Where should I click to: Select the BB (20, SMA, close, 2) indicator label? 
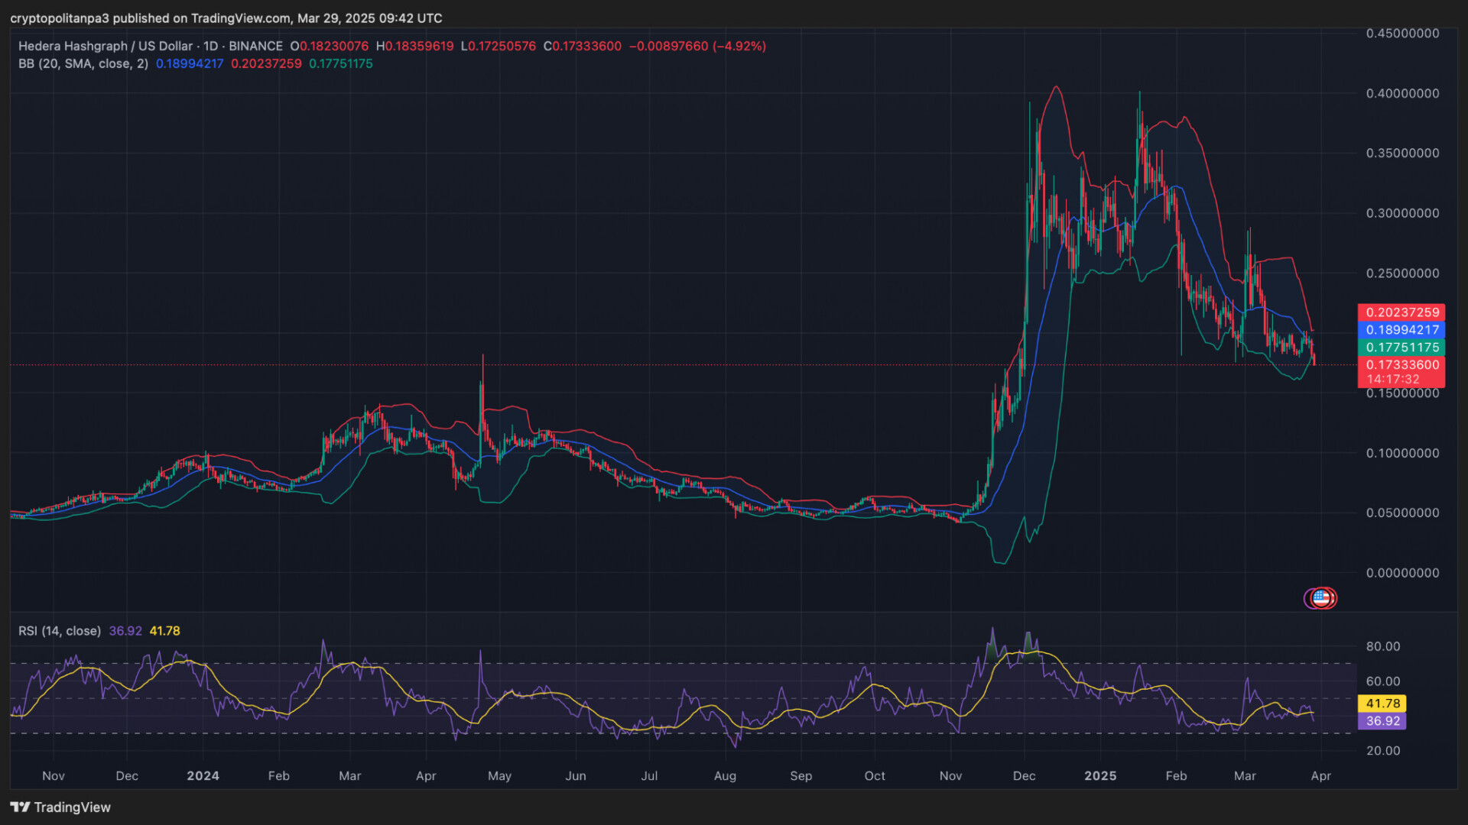[x=83, y=63]
